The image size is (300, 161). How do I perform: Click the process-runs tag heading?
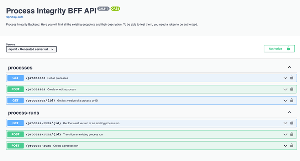coord(23,113)
